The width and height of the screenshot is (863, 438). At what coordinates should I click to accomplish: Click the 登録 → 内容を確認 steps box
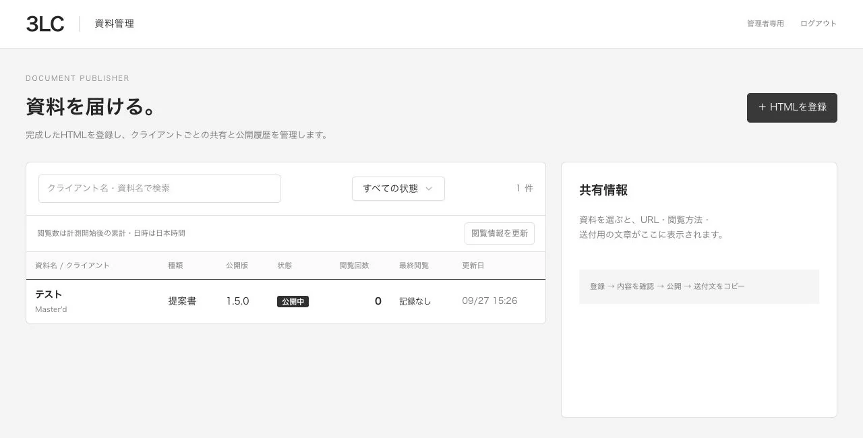click(x=699, y=286)
